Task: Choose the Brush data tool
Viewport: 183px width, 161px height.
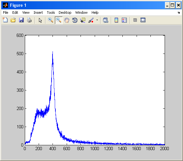Action: point(91,20)
